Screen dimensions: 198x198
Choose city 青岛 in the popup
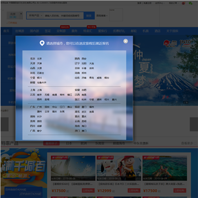pos(91,78)
